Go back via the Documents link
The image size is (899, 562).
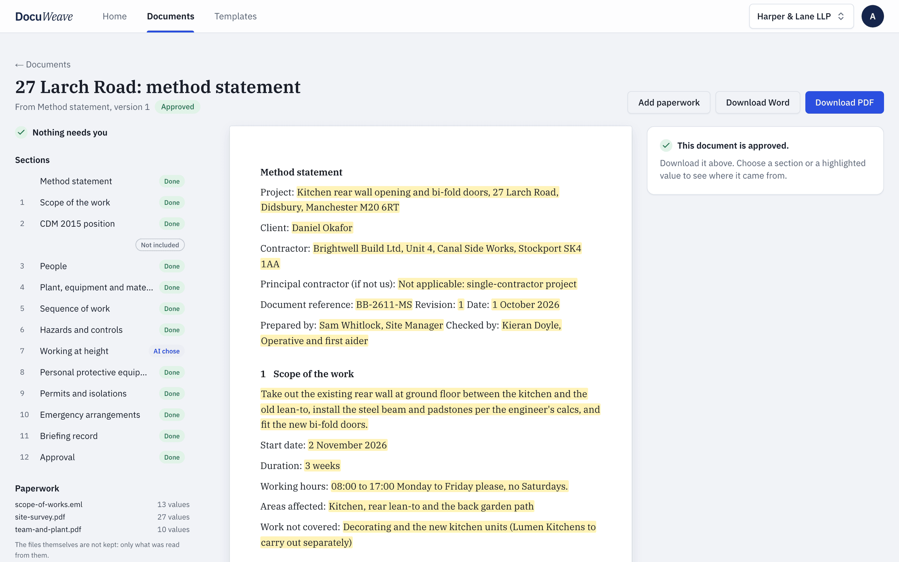coord(43,64)
